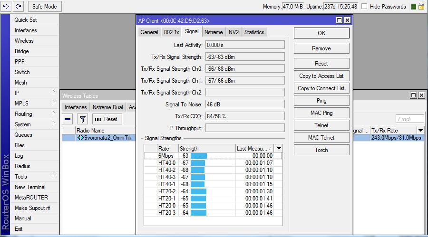Click the filter funnel icon
Viewport: 428px width, 237px height.
click(x=82, y=119)
